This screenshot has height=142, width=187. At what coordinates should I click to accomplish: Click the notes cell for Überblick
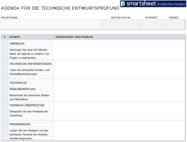(x=120, y=50)
